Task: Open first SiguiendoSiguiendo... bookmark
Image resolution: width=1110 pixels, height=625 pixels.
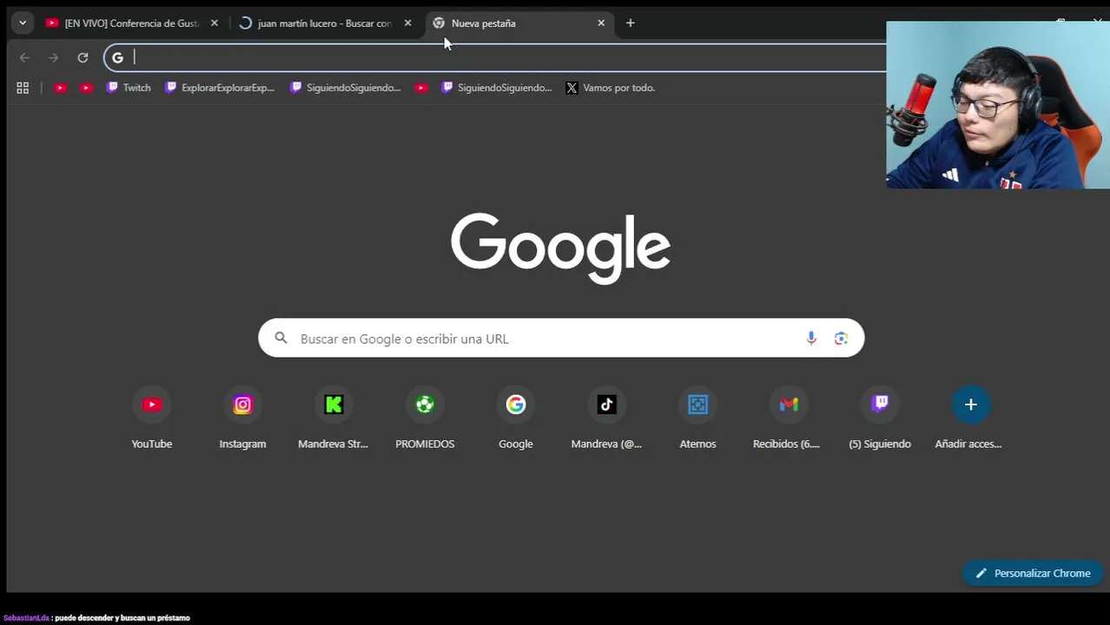Action: coord(346,88)
